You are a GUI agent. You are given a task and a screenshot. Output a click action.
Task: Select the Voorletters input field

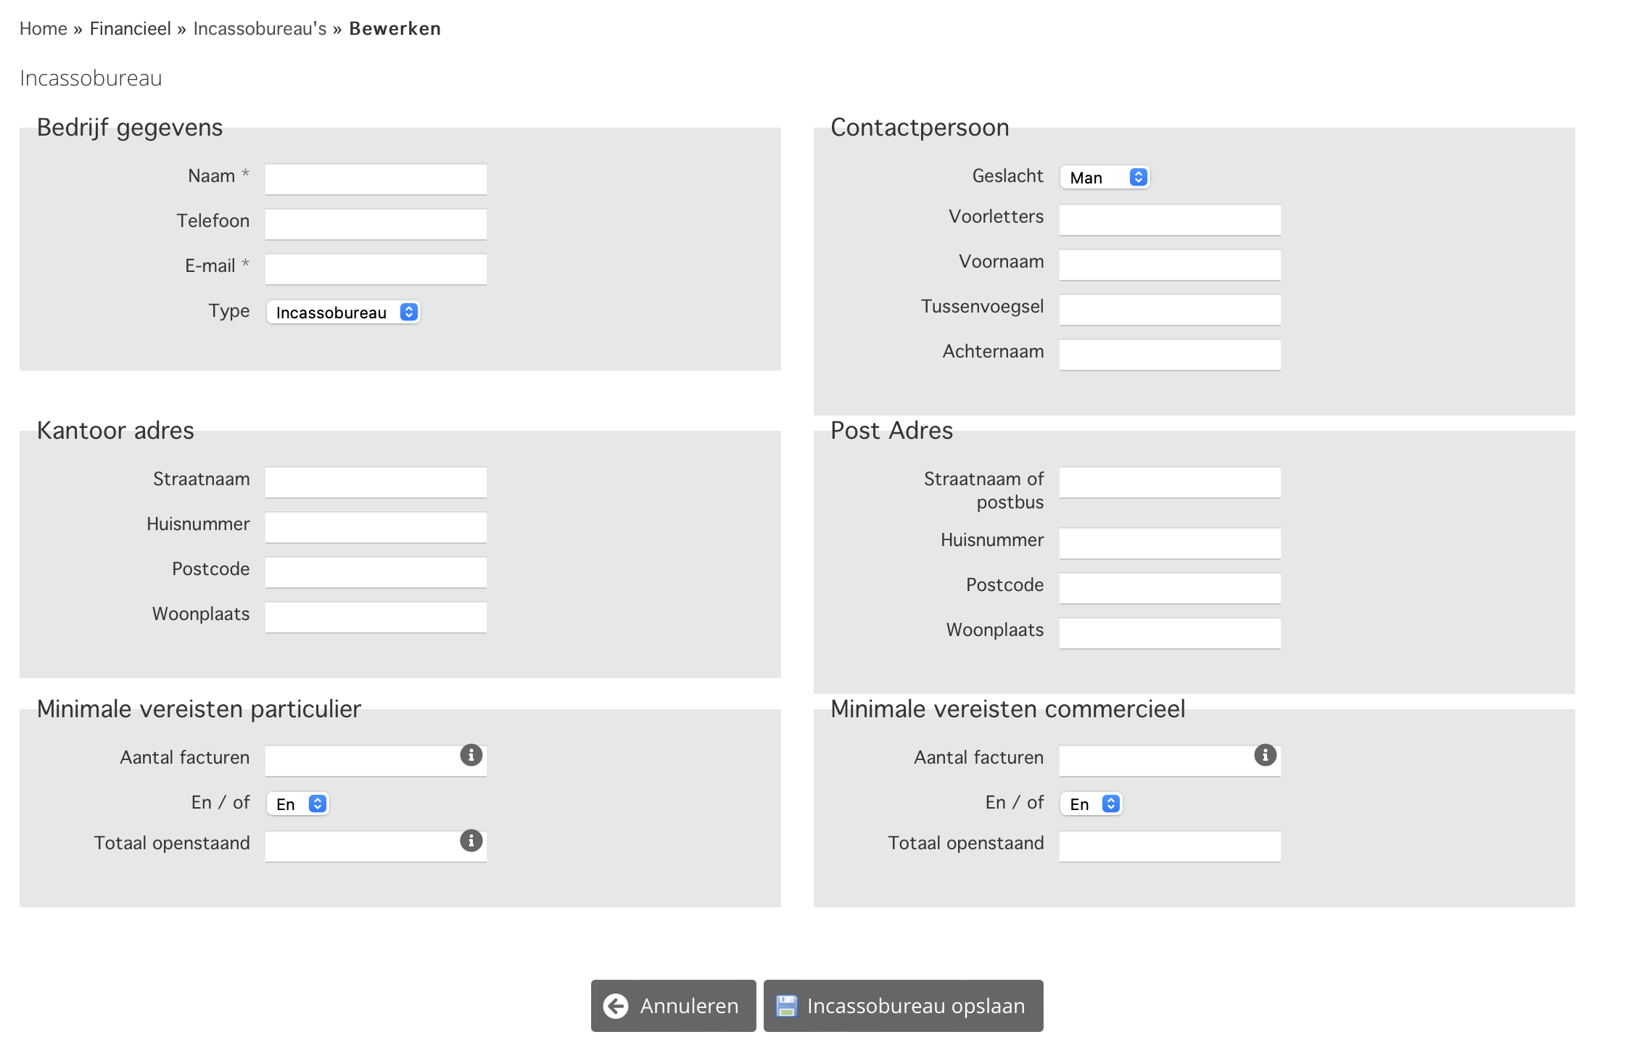(x=1170, y=220)
